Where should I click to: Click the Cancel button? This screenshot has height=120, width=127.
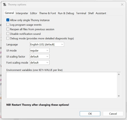[x=113, y=114]
